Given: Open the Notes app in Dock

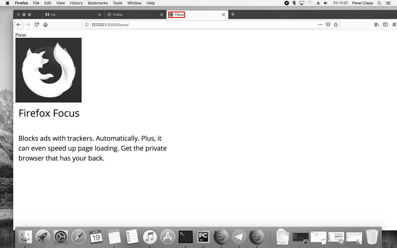Looking at the screenshot, I should click(x=114, y=237).
